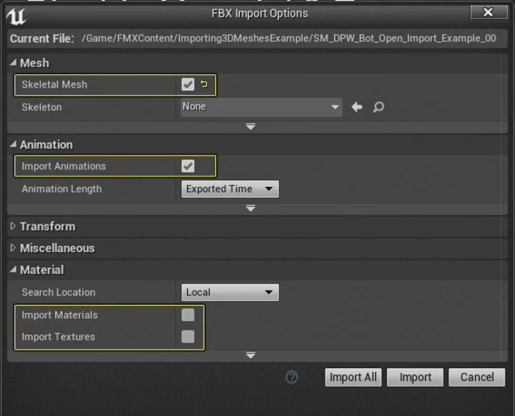Click the Skeleton label

[42, 107]
